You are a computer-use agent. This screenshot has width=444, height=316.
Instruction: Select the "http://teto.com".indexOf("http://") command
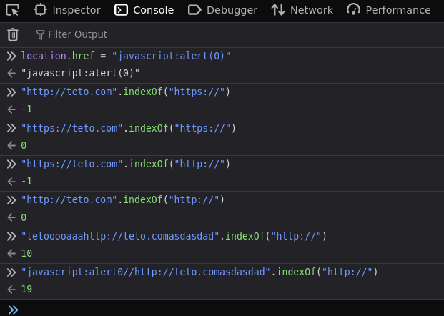pos(123,200)
